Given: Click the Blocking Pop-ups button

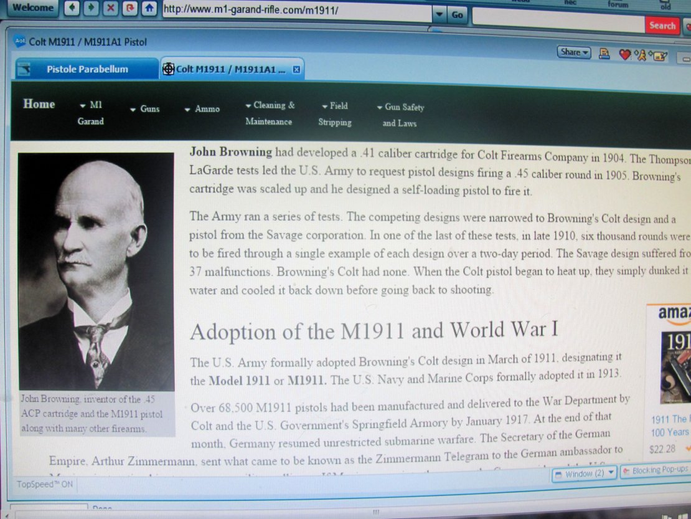Looking at the screenshot, I should [656, 470].
